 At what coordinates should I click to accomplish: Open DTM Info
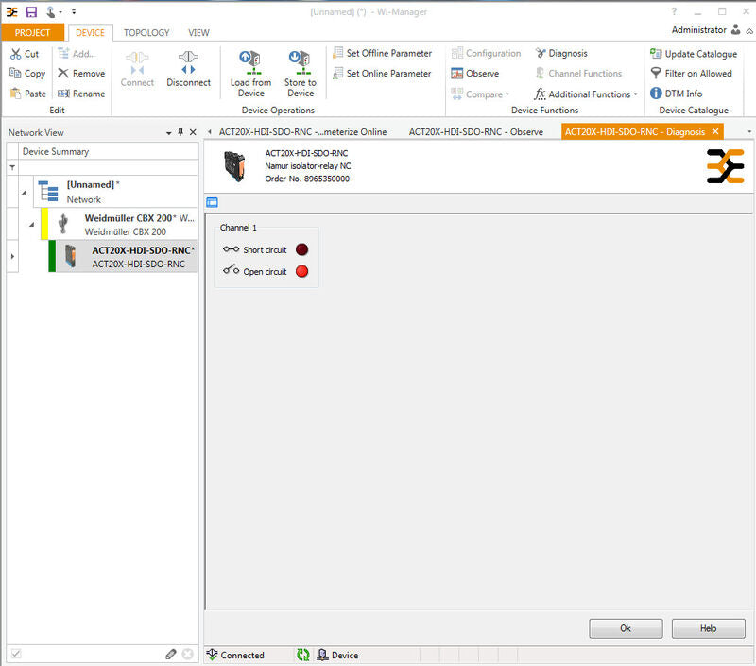[x=676, y=94]
